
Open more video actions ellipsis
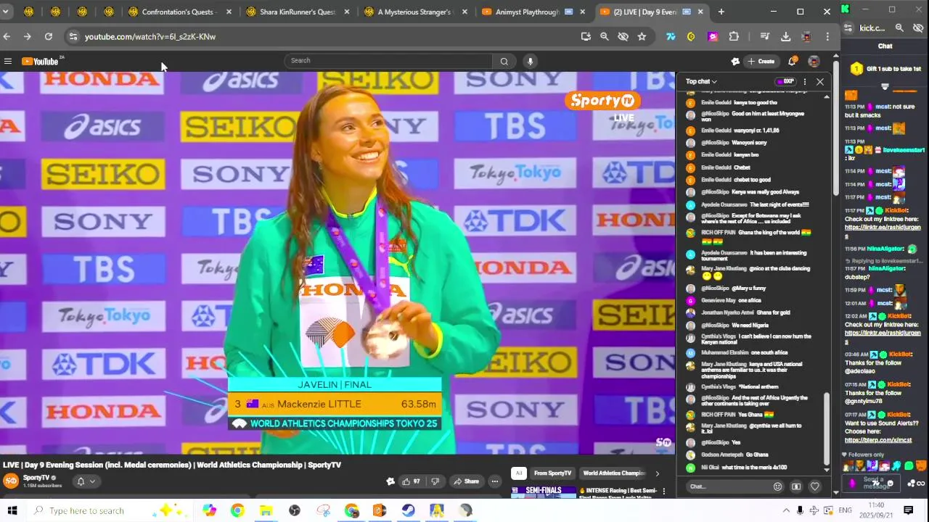494,481
